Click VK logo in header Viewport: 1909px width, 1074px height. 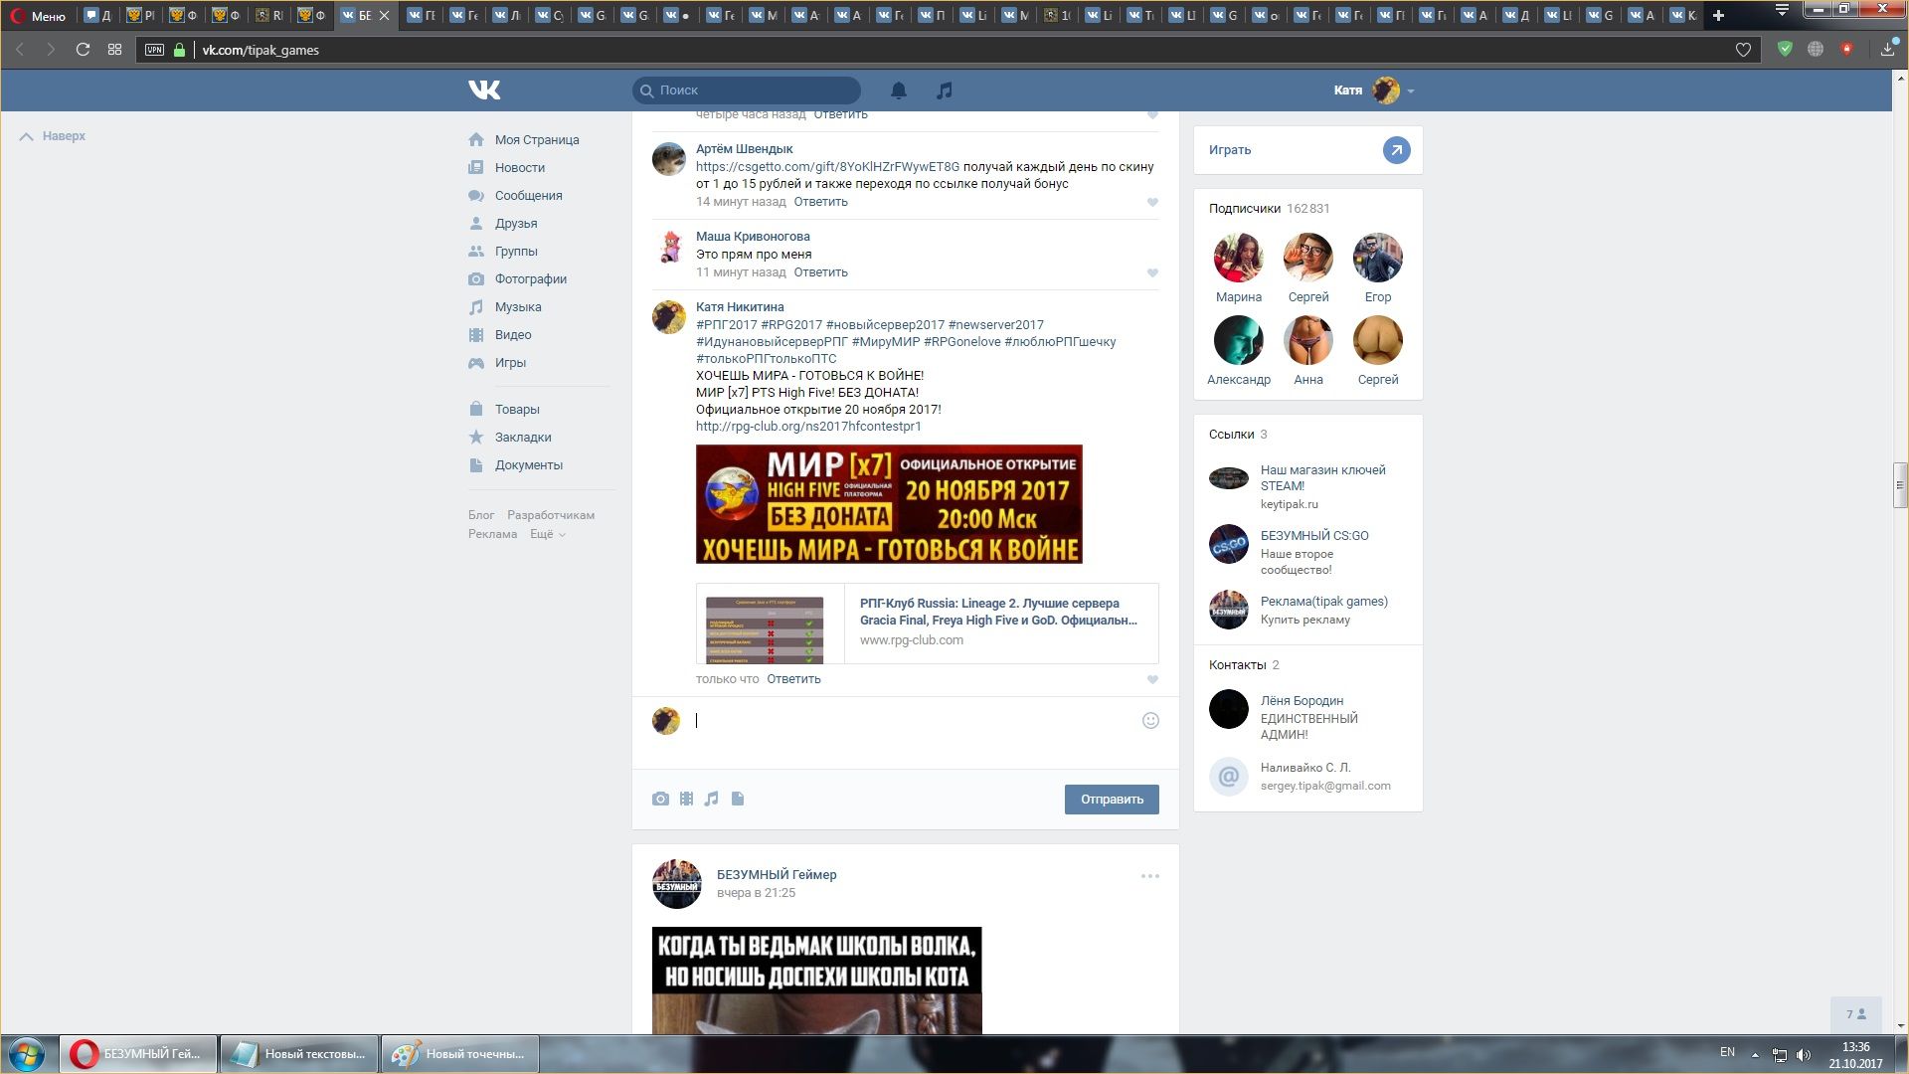pos(484,90)
